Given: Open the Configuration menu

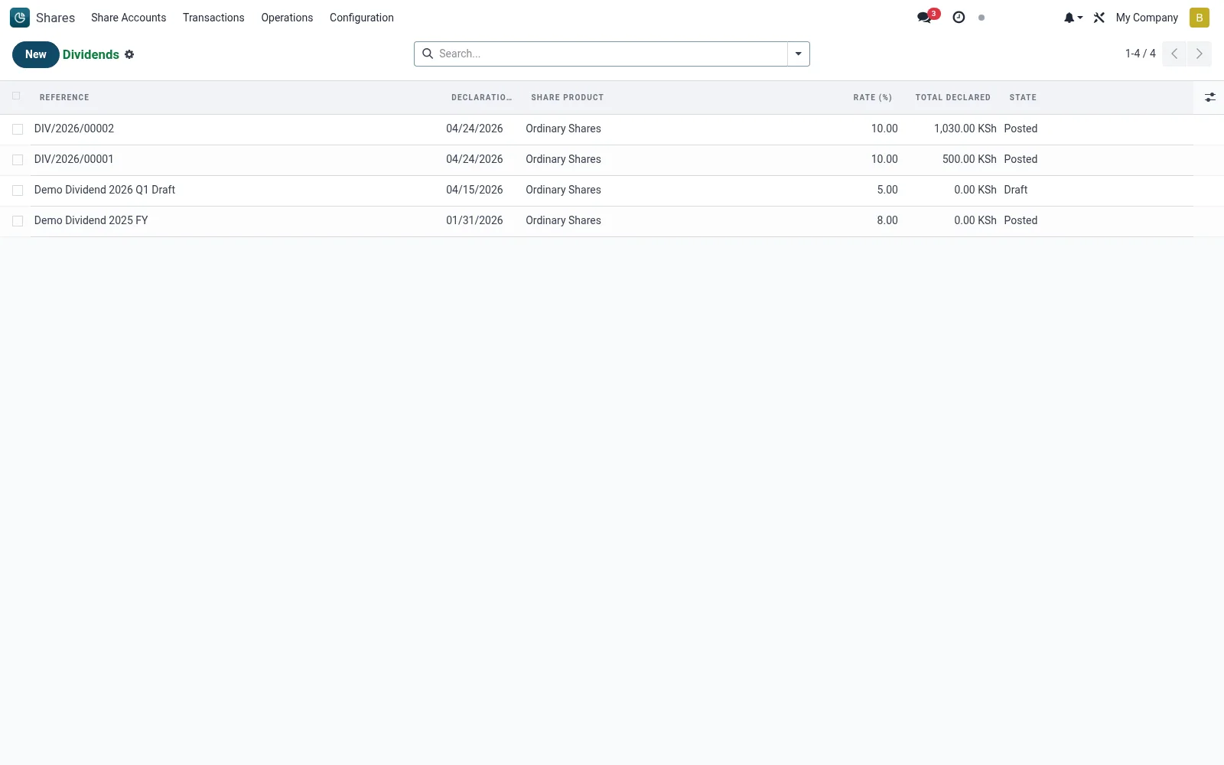Looking at the screenshot, I should [x=362, y=18].
